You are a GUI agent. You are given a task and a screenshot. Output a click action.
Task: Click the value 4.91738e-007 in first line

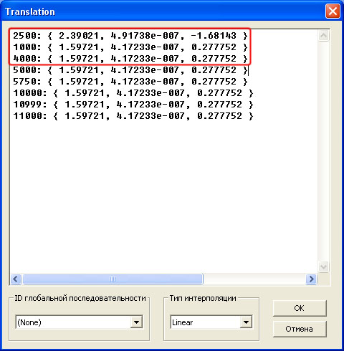(x=145, y=36)
